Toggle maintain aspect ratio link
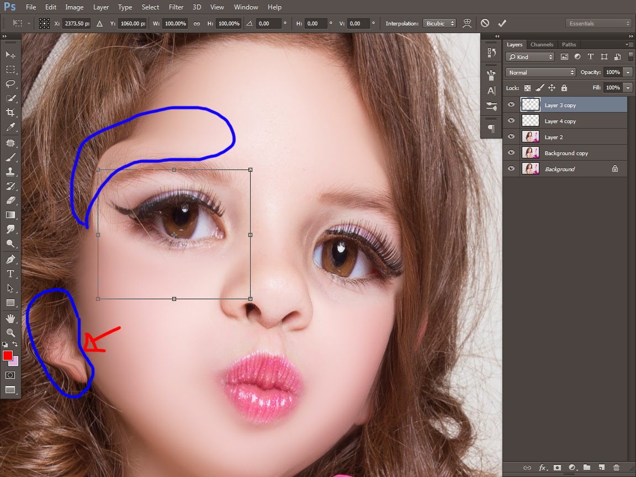 197,24
